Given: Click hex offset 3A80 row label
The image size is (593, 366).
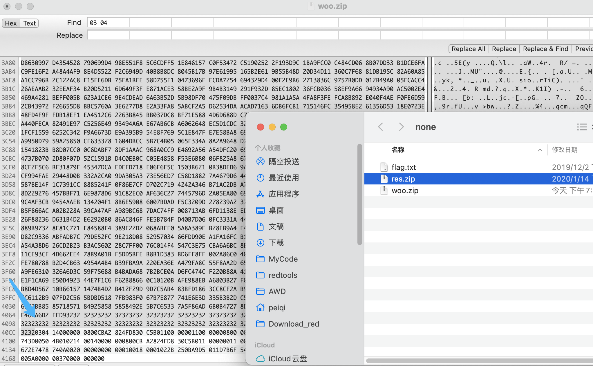Looking at the screenshot, I should (9, 63).
